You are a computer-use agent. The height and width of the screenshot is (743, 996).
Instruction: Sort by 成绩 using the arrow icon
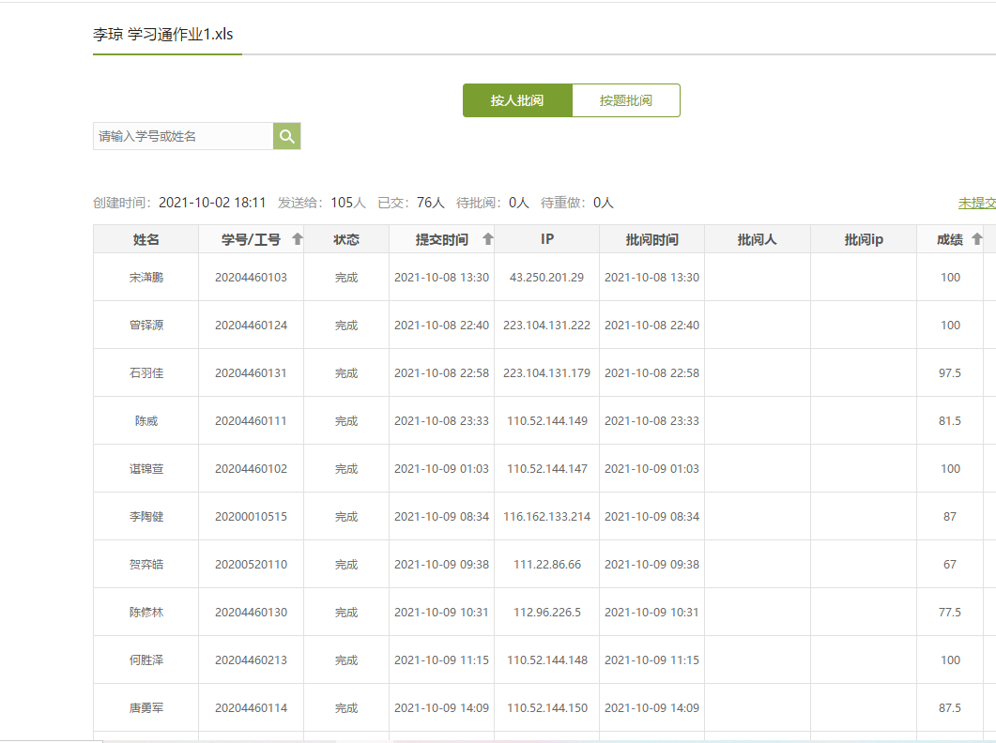click(977, 239)
